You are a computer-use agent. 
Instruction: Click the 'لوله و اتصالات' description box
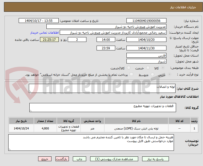102,88
